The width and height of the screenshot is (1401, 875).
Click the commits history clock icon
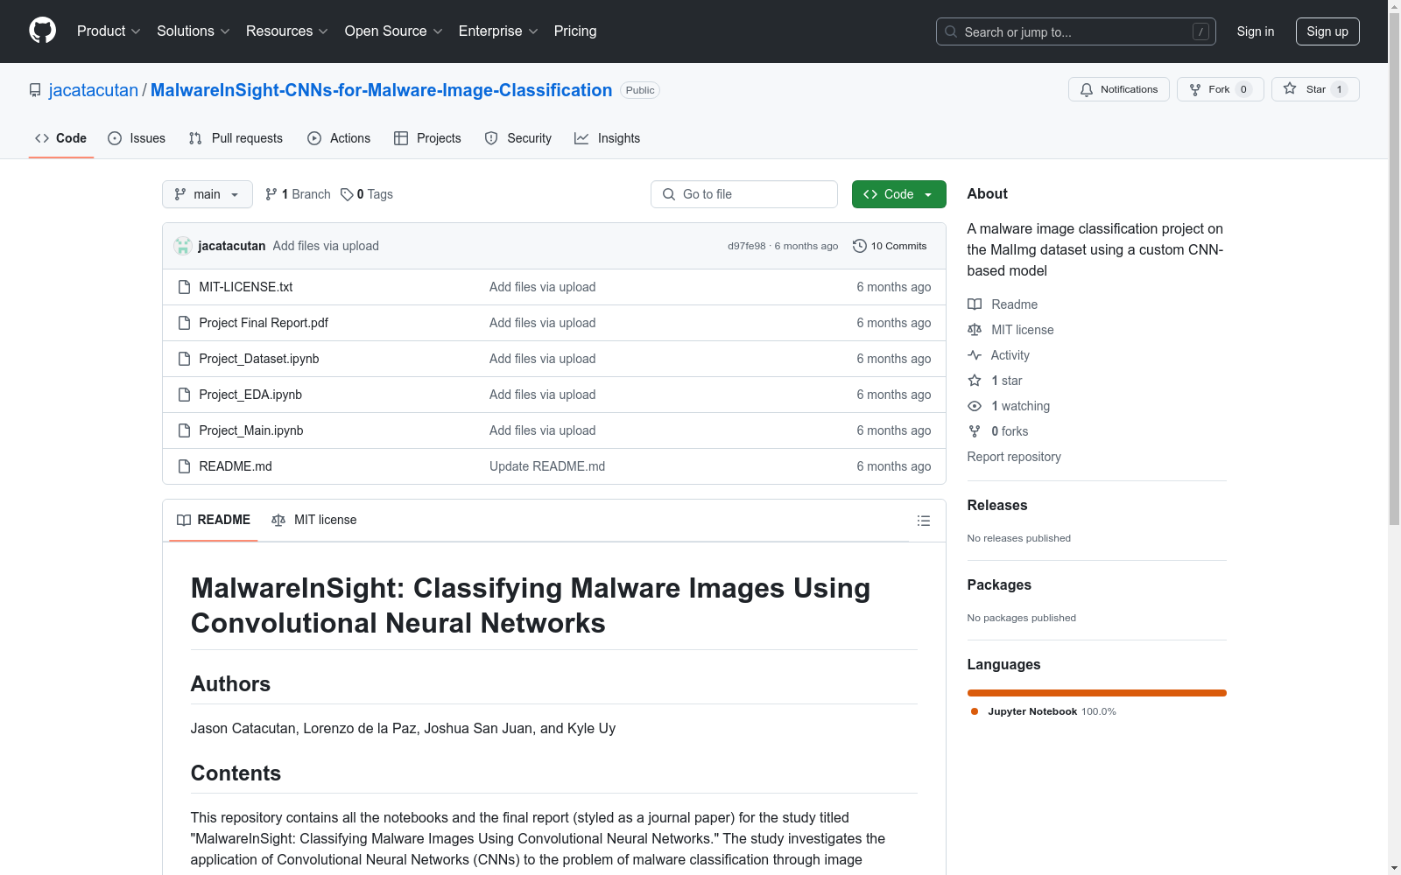[x=860, y=246]
